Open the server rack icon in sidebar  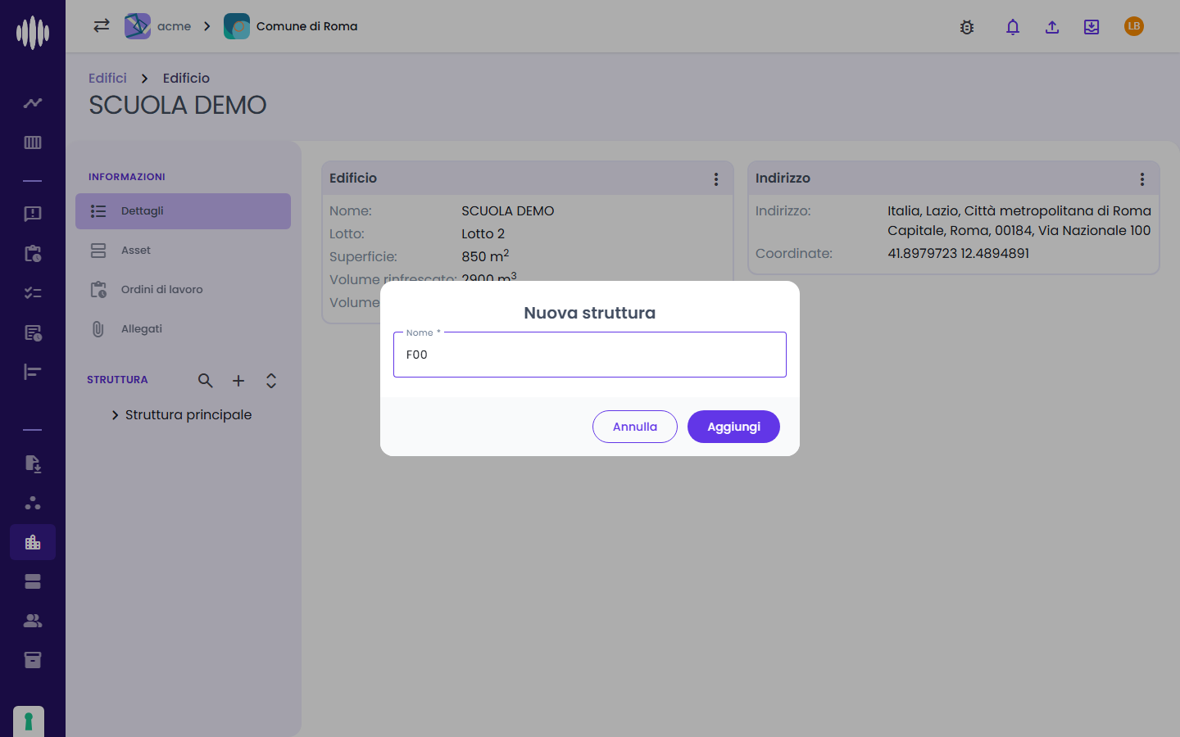[33, 581]
